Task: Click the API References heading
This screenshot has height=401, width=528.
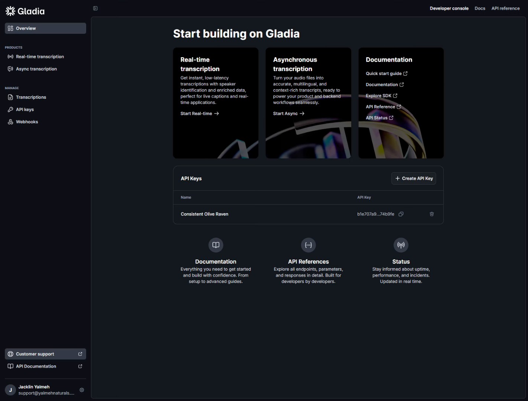Action: [308, 262]
